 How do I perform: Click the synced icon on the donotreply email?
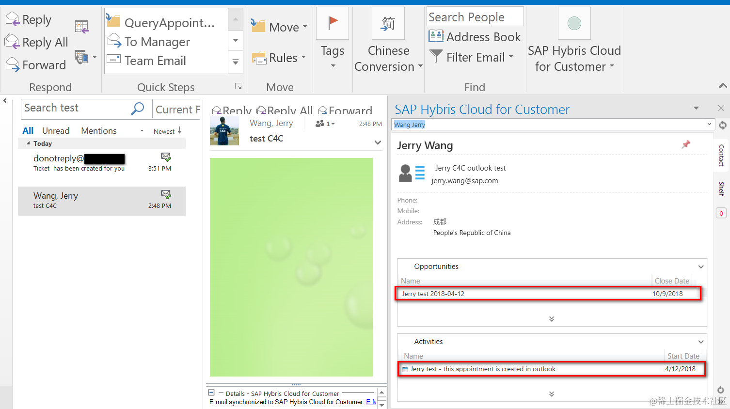click(x=166, y=157)
